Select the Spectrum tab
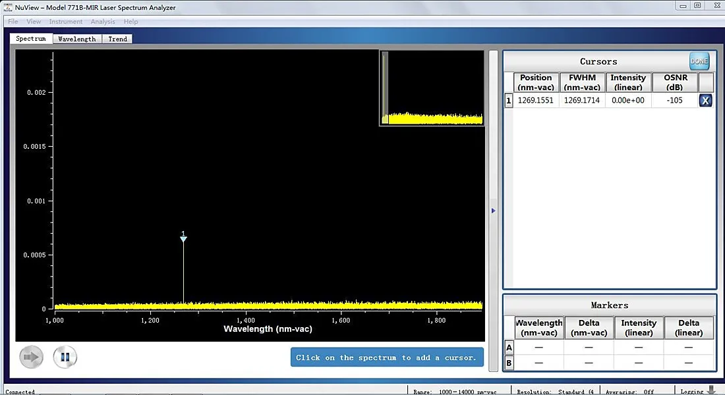Screen dimensions: 725x395 (x=31, y=39)
